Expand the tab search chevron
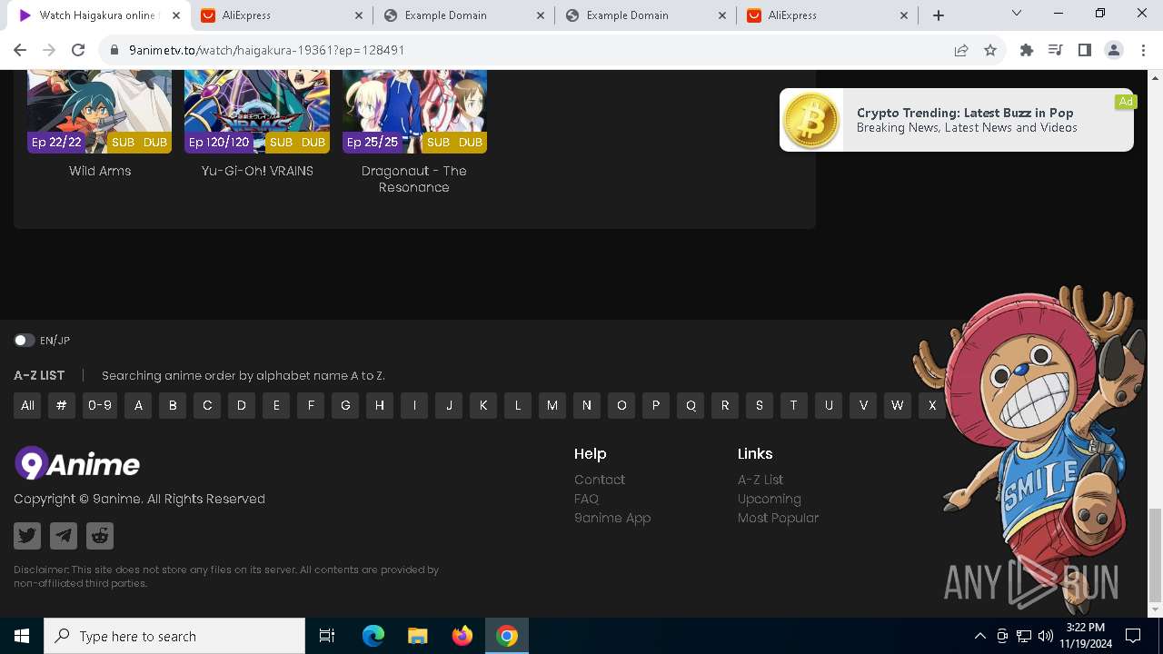This screenshot has height=654, width=1163. click(1017, 13)
